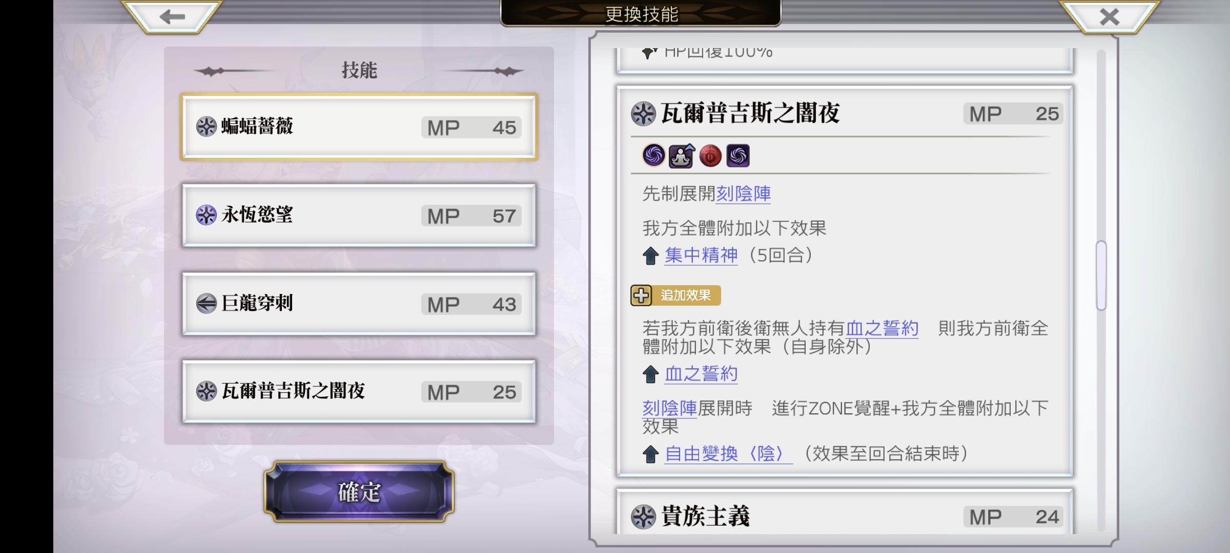
Task: Click the 追加效果 plus icon
Action: [x=641, y=295]
